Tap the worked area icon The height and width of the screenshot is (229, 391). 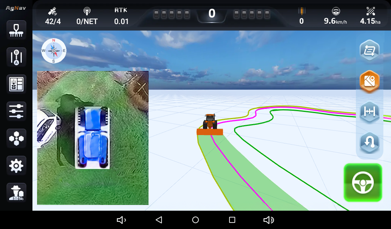click(x=370, y=11)
